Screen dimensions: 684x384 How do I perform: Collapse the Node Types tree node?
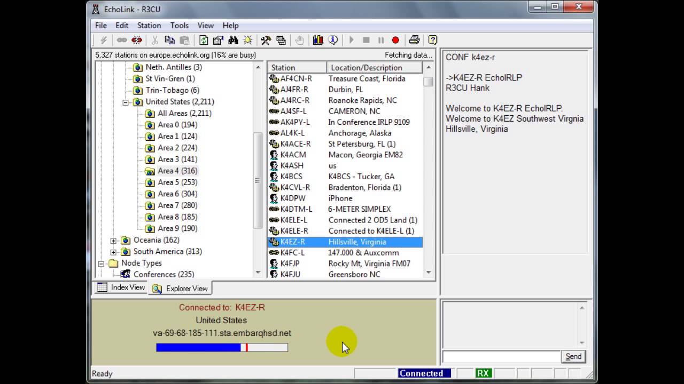click(x=101, y=263)
